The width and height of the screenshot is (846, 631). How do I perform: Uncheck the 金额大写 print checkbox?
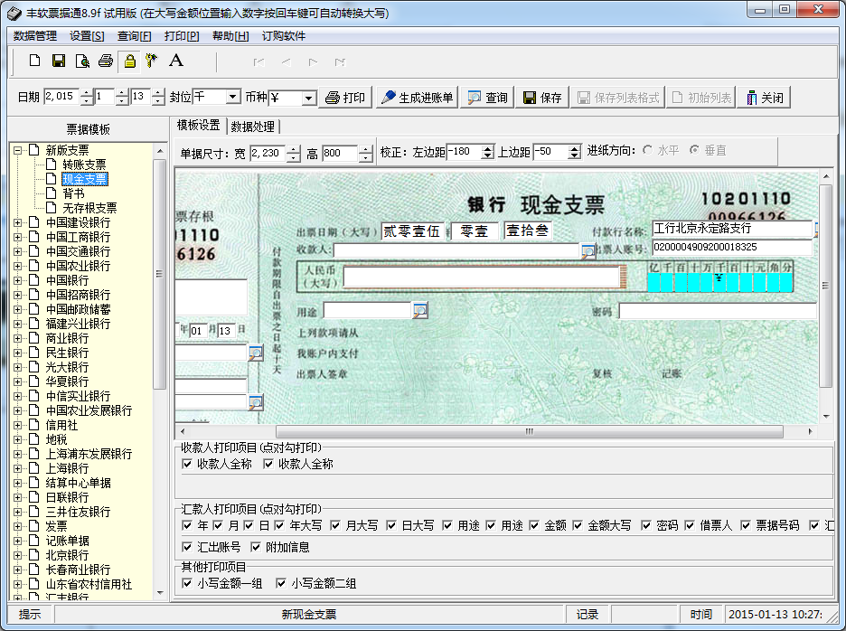pyautogui.click(x=578, y=525)
